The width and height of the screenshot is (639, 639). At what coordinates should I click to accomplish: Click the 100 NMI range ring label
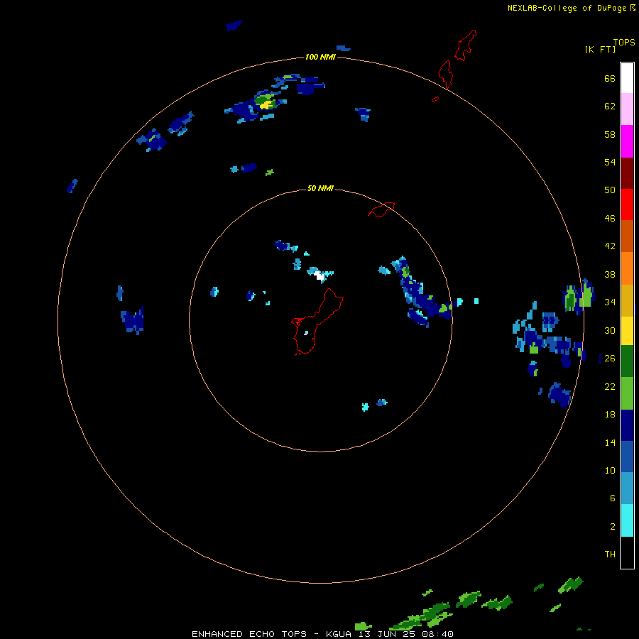(320, 57)
